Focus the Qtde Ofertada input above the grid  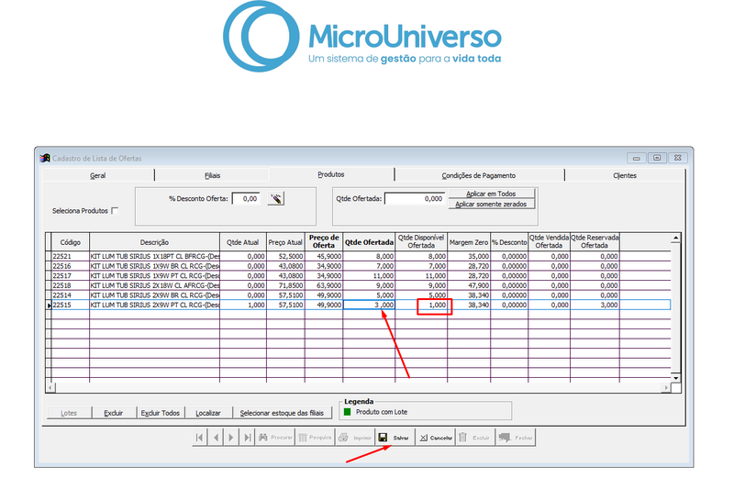point(415,198)
